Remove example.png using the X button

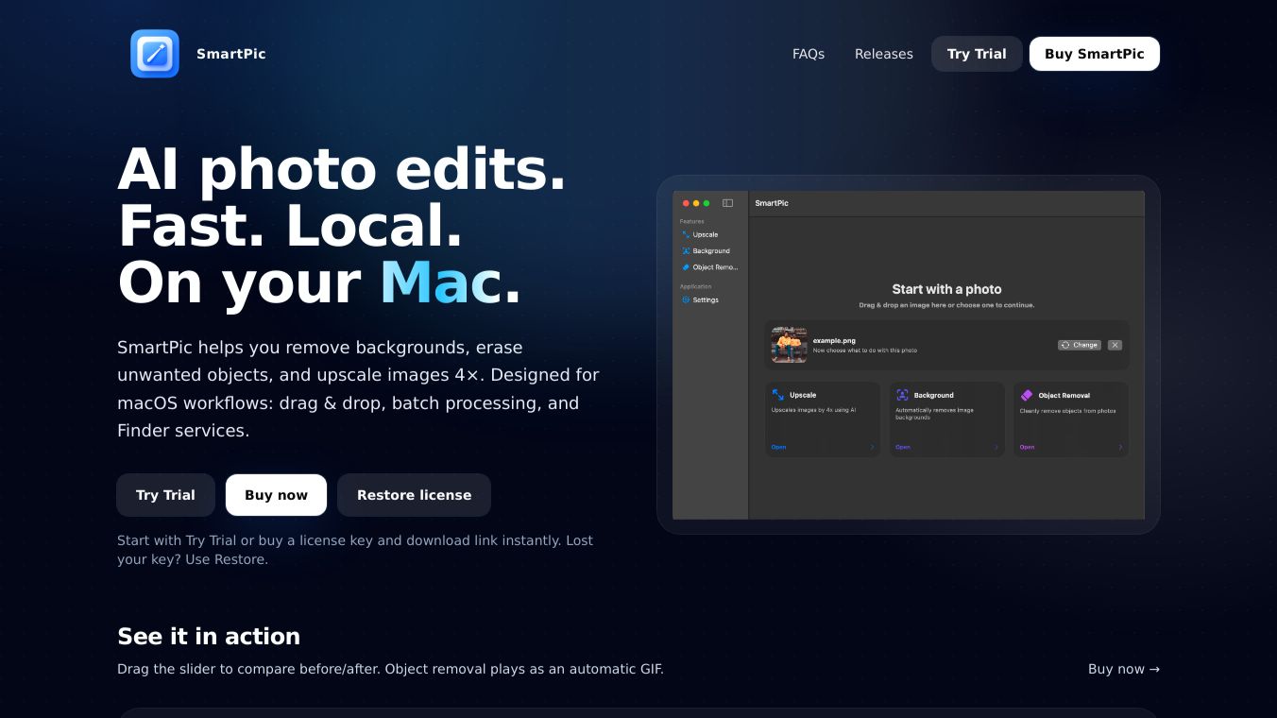[1115, 345]
